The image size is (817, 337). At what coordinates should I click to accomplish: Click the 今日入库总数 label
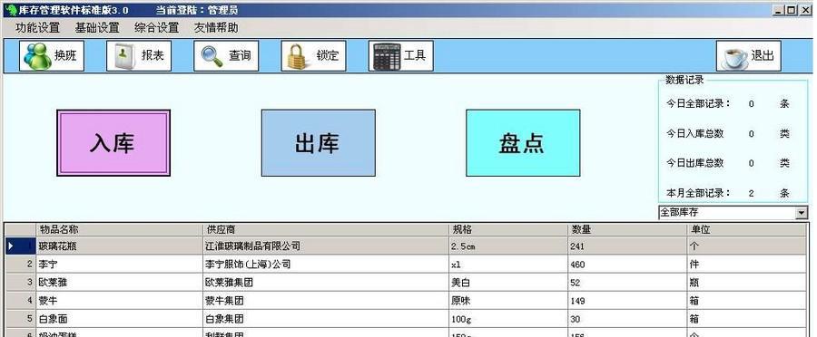coord(695,134)
